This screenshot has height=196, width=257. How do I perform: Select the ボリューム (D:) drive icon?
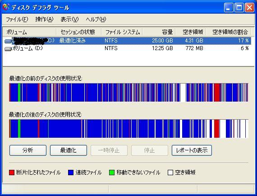[x=8, y=49]
